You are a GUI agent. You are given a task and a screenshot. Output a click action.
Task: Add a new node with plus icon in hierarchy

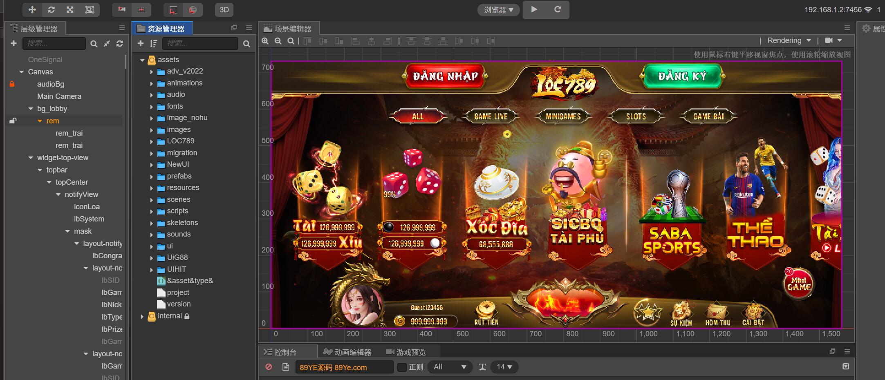point(13,43)
